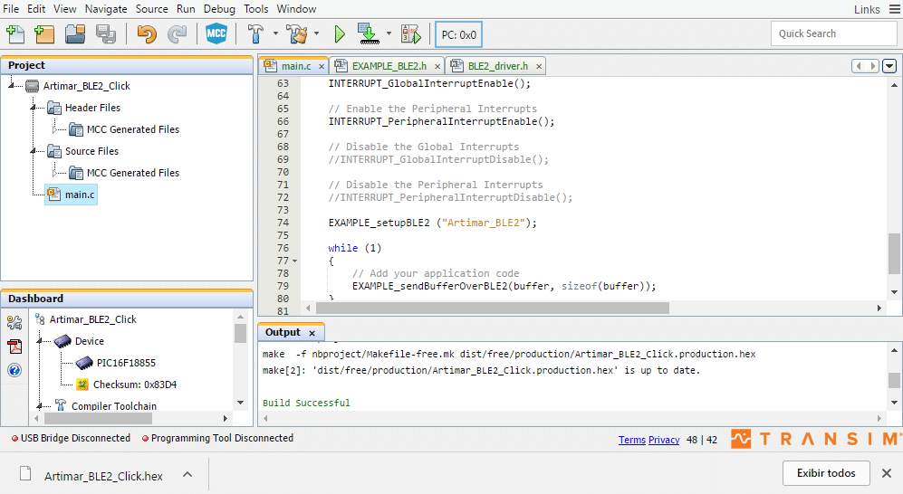The image size is (903, 494).
Task: Open the Program Device dropdown arrow
Action: 389,33
